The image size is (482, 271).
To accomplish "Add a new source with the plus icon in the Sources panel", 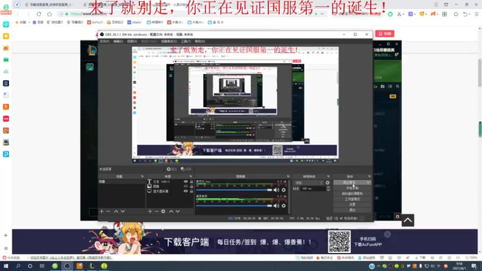I will [150, 211].
